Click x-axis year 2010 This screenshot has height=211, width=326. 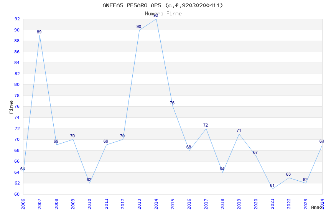(90, 204)
